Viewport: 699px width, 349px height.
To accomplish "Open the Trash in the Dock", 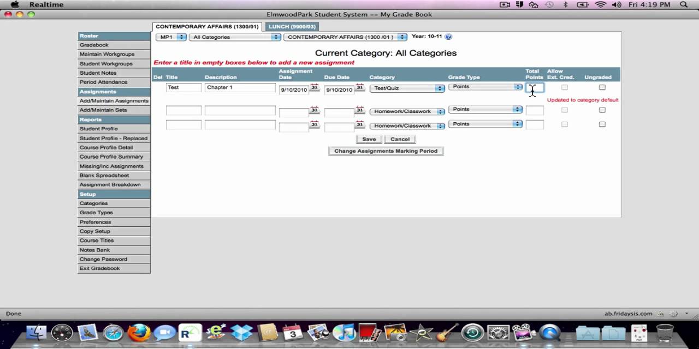I will coord(665,332).
